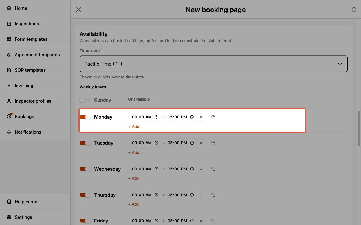Open the Tuesday end time clock picker
The width and height of the screenshot is (361, 225).
(192, 143)
